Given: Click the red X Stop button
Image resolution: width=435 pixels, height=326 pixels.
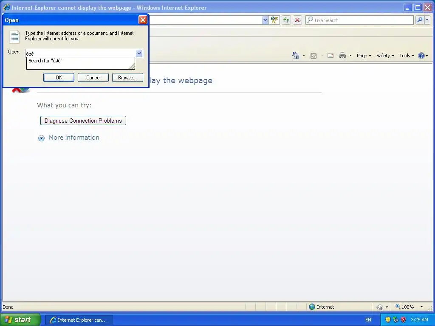Looking at the screenshot, I should click(297, 20).
